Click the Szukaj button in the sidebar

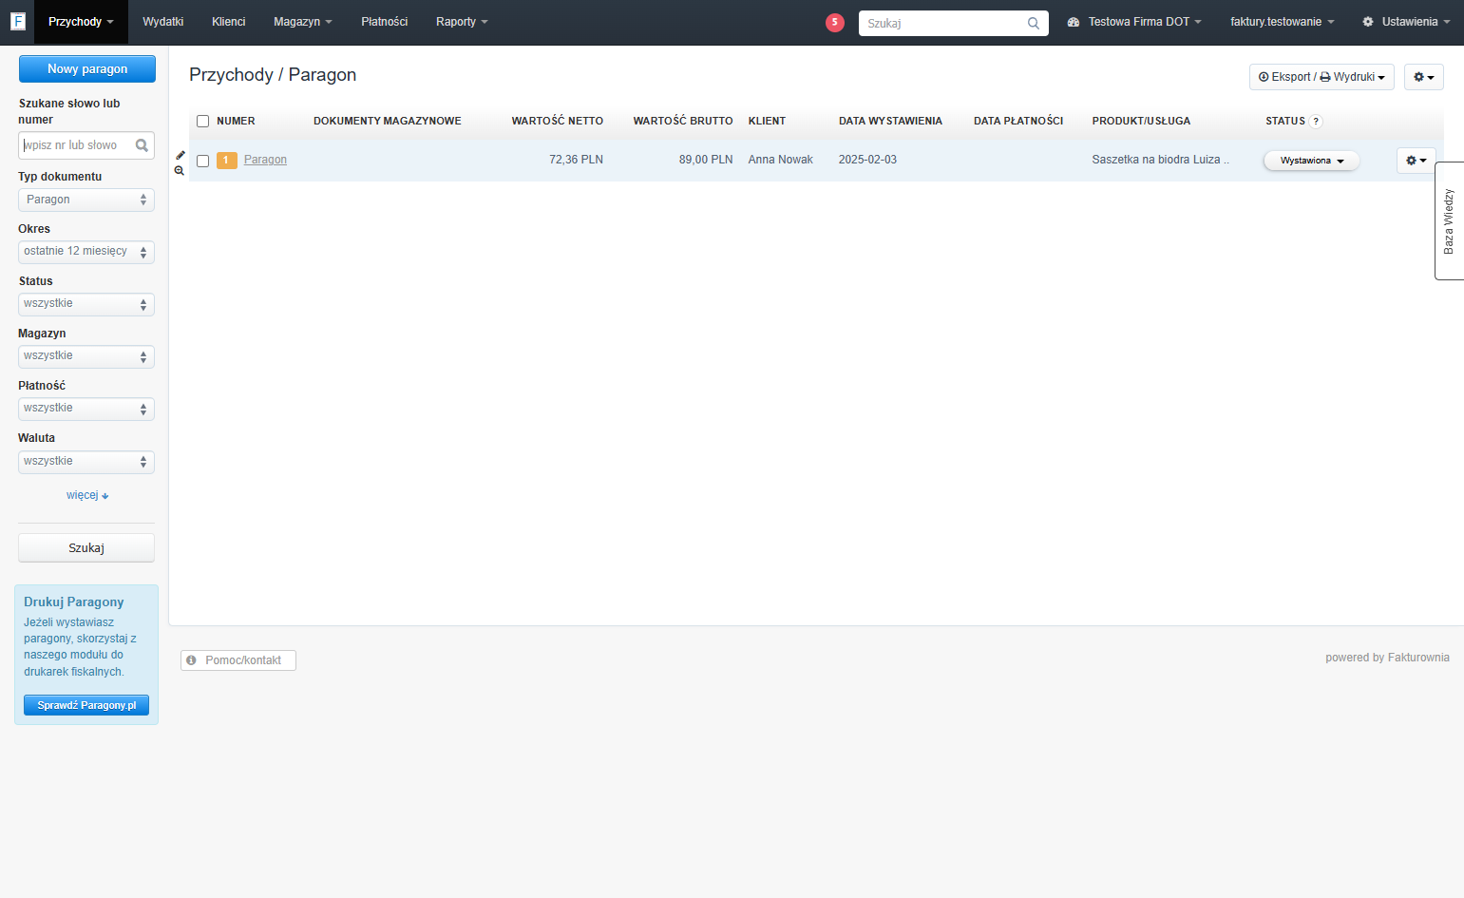pyautogui.click(x=86, y=548)
